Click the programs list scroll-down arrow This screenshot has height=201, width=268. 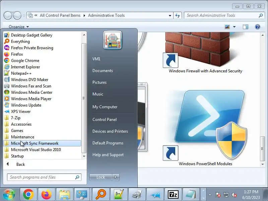(x=84, y=156)
